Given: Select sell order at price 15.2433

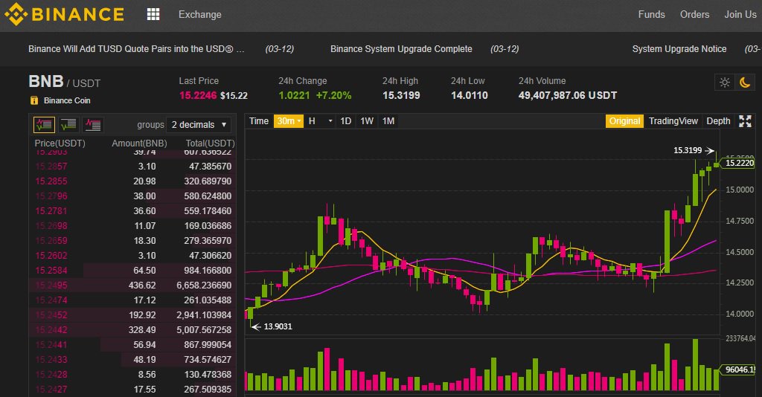Looking at the screenshot, I should coord(132,360).
